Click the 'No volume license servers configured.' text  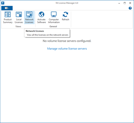(67, 41)
